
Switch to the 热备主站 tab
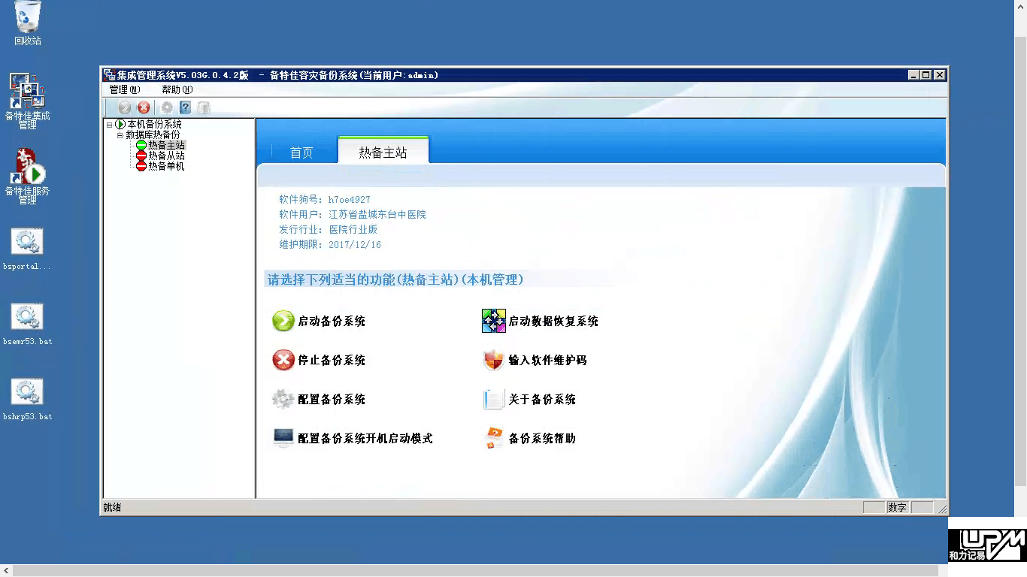click(383, 151)
